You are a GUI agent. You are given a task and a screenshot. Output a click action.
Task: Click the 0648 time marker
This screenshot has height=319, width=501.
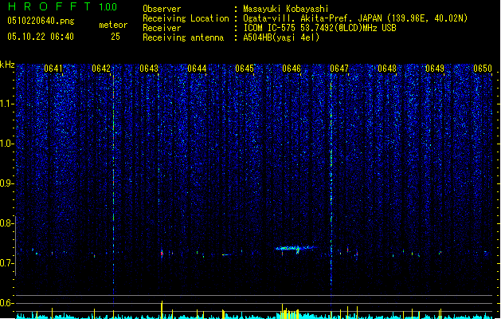387,69
